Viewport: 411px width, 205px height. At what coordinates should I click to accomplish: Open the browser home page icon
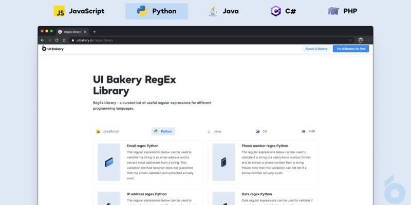click(64, 40)
